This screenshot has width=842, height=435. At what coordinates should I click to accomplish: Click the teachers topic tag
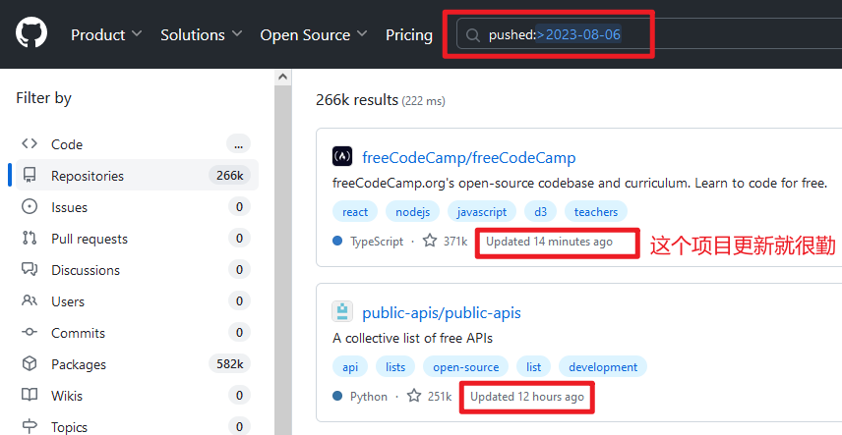(x=596, y=212)
